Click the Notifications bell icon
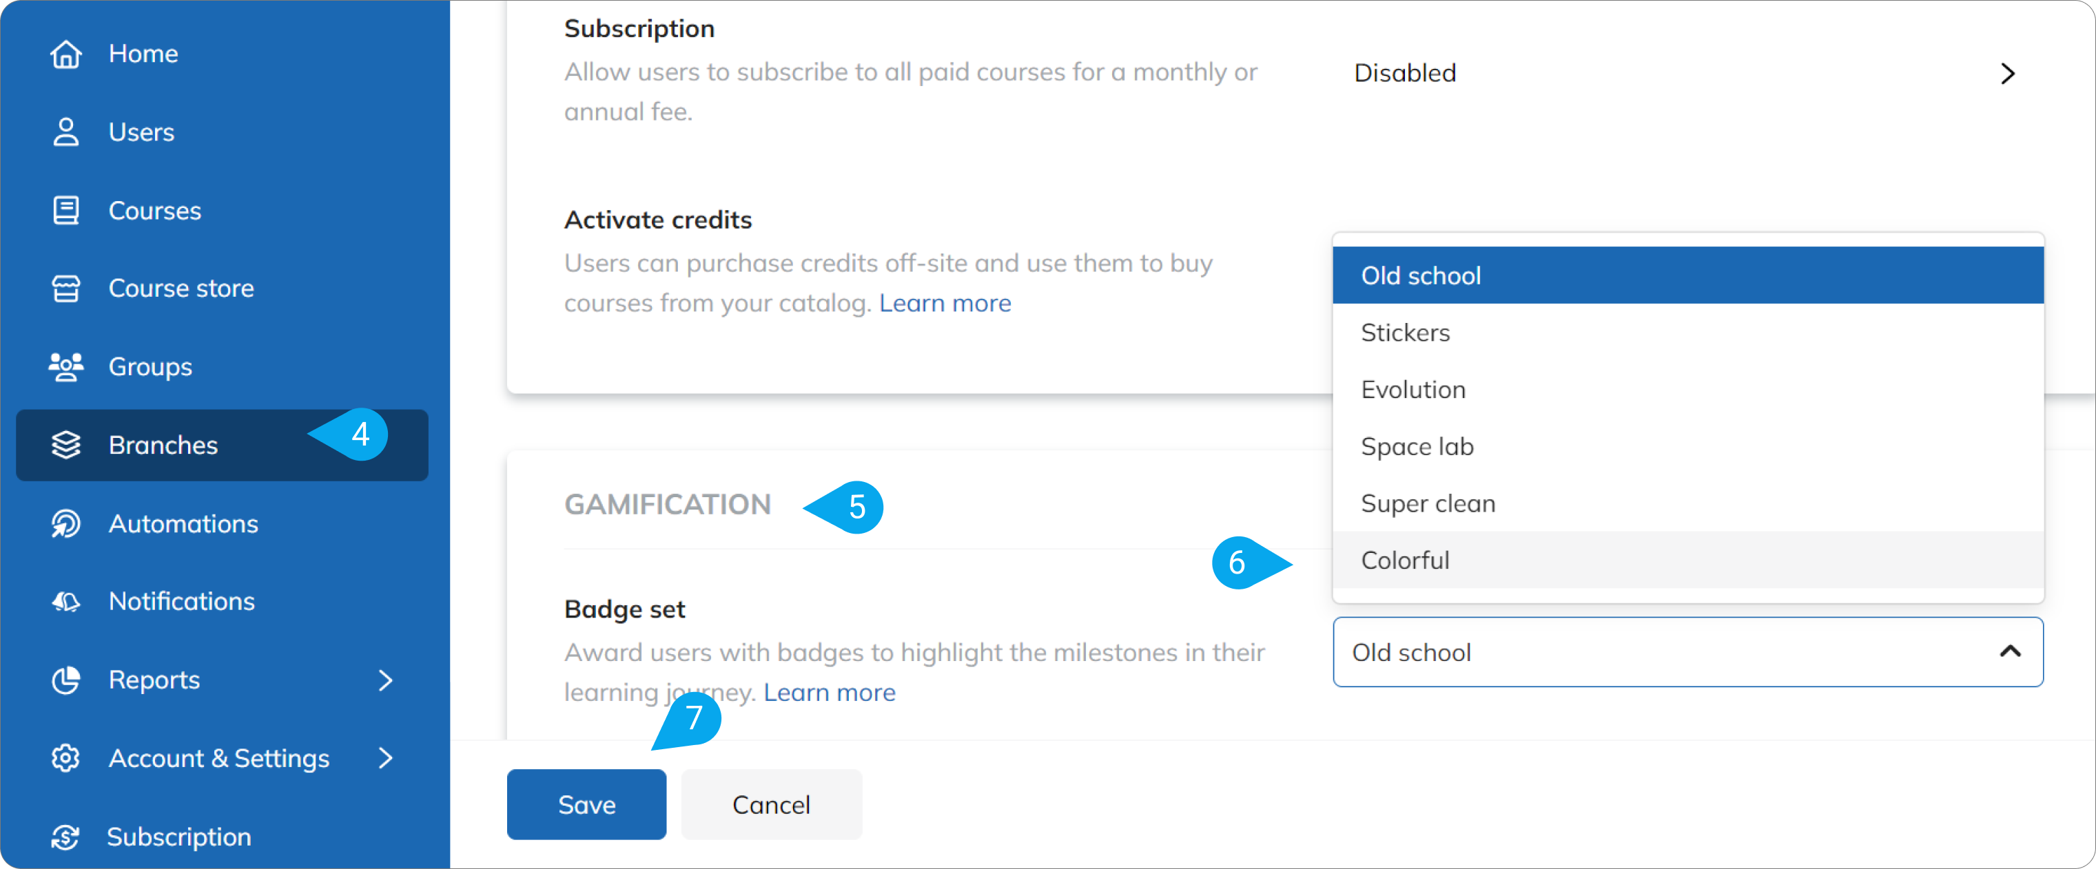 tap(66, 602)
